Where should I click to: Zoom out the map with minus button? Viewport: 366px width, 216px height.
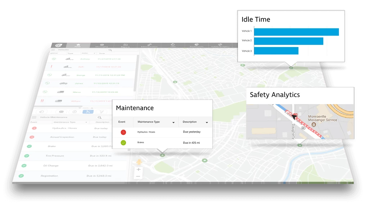(x=138, y=176)
